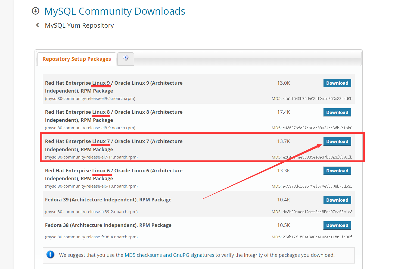Viewport: 398px width, 269px height.
Task: Click filename mysql80-community-release-el6-10.noarch.rpm
Action: coord(91,186)
